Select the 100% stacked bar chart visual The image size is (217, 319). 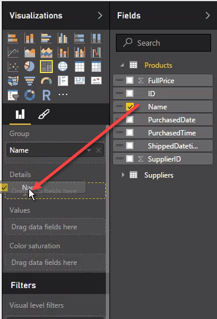click(x=80, y=38)
